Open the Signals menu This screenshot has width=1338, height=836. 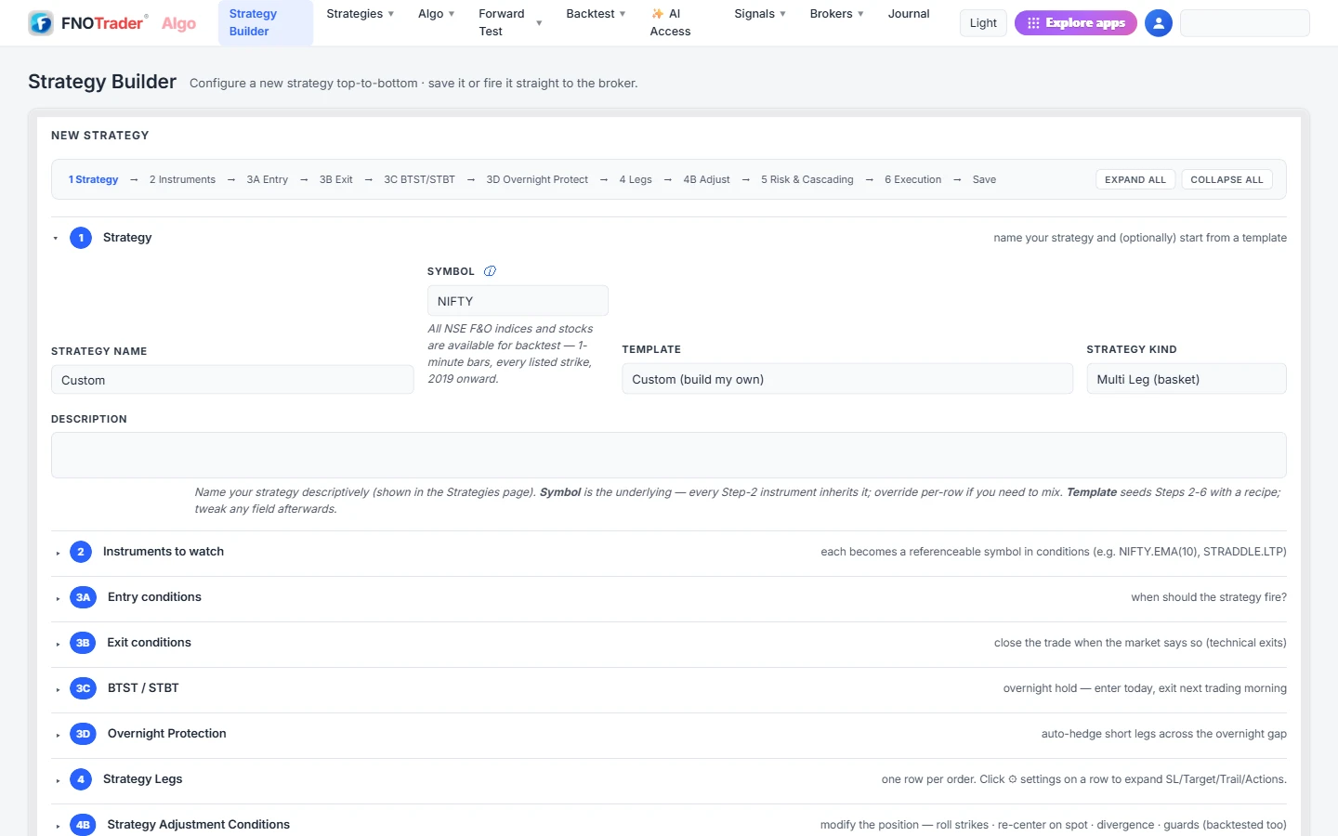tap(760, 14)
